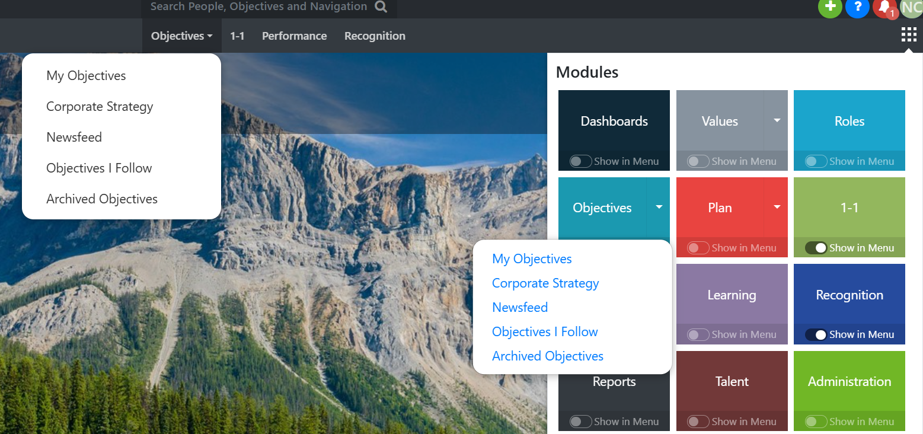The image size is (923, 434).
Task: Click the Search People, Objectives and Navigation field
Action: (258, 7)
